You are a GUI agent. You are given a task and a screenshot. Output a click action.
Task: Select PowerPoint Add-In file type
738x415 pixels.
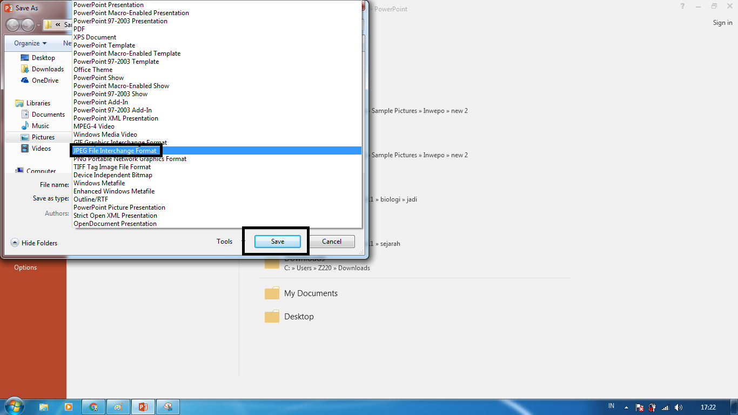coord(217,102)
